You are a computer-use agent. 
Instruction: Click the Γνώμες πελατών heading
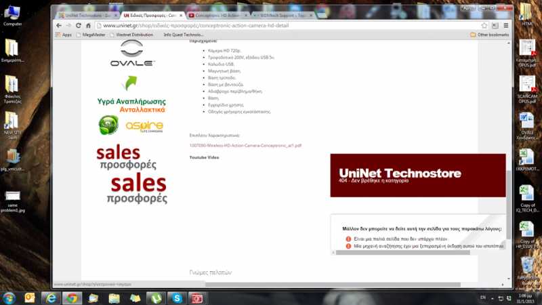point(211,272)
